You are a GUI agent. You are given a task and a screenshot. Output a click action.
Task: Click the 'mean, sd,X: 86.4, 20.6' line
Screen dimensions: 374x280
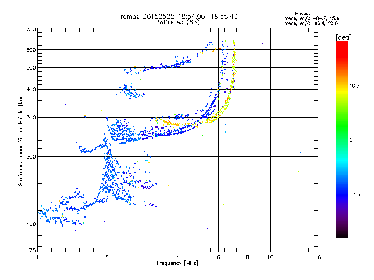point(311,23)
